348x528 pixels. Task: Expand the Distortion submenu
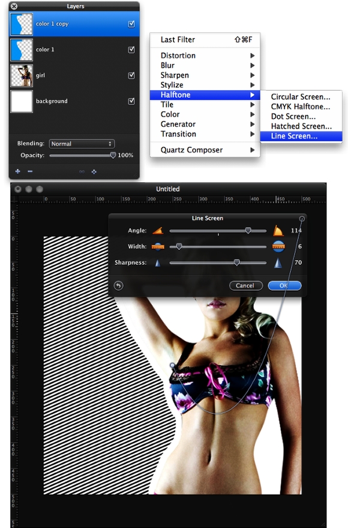(205, 55)
